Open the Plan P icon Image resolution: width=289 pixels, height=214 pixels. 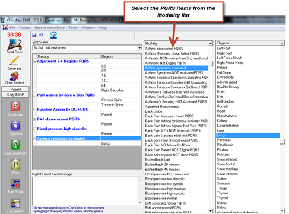click(x=15, y=164)
